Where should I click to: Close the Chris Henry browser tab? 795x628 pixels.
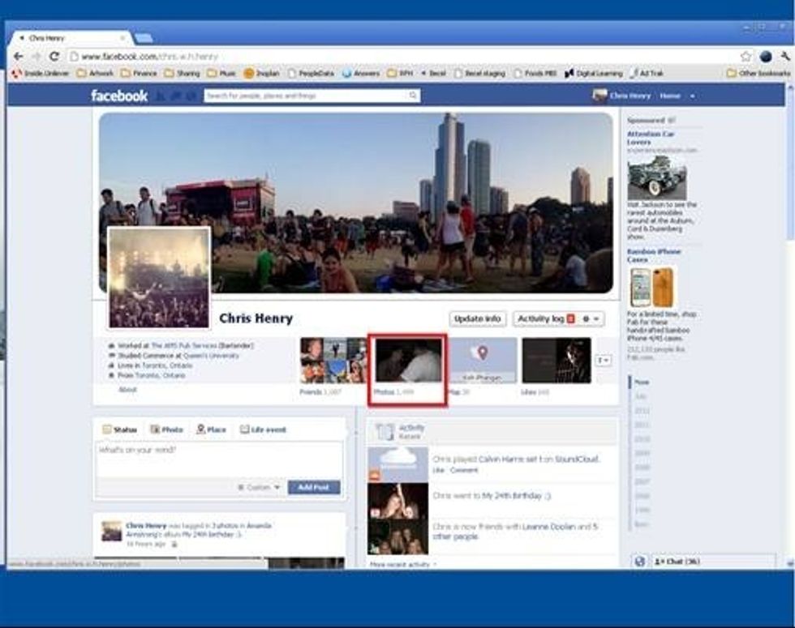pyautogui.click(x=122, y=38)
